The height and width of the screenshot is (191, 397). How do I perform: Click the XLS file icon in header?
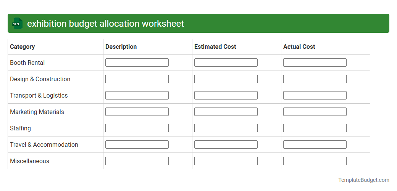click(x=17, y=23)
